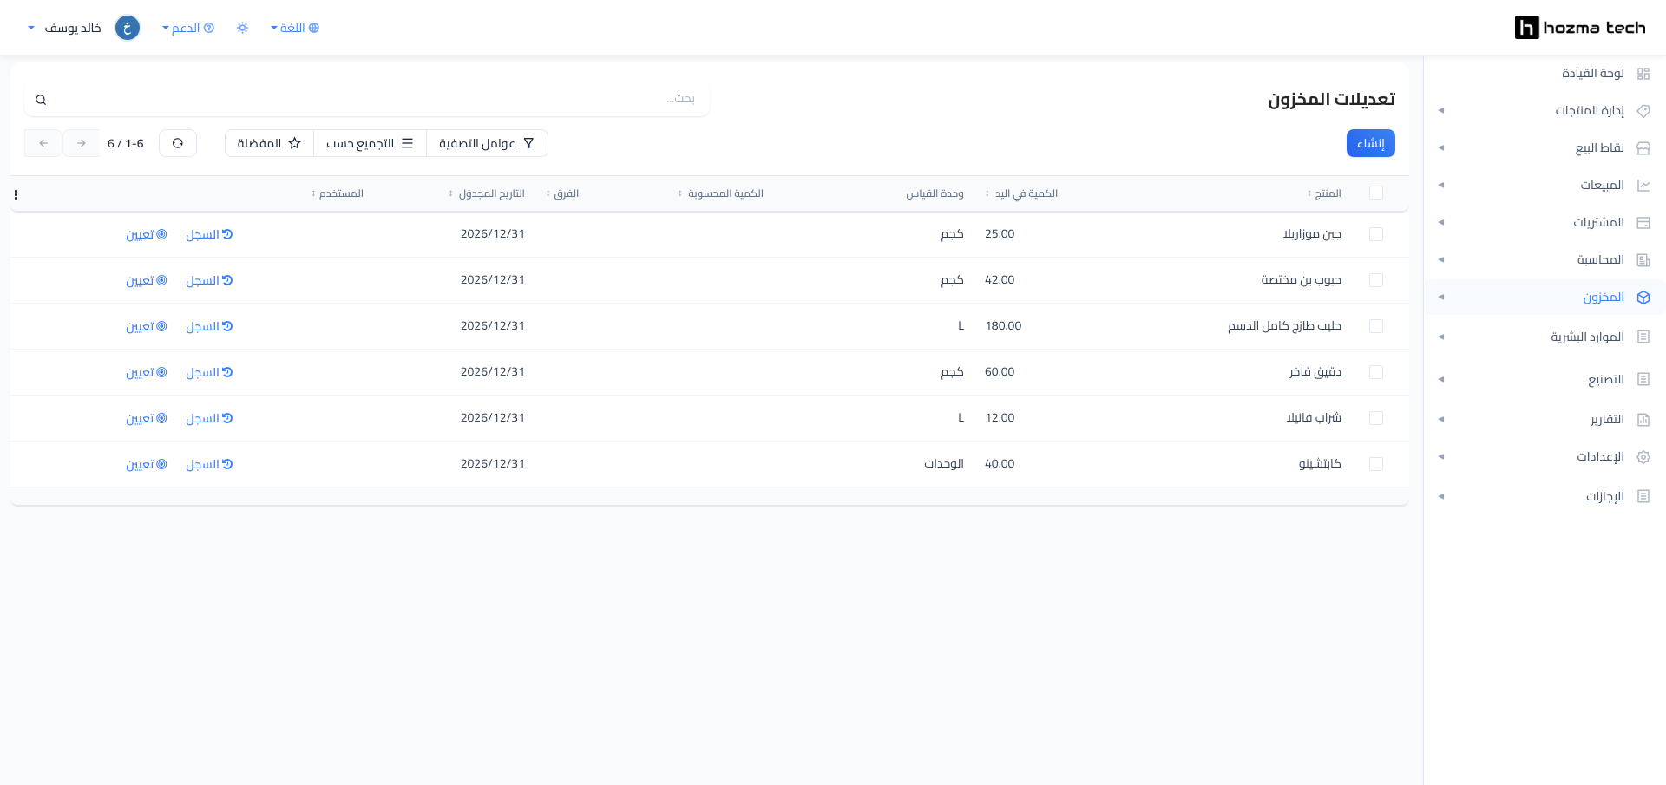Click the خ user avatar
Viewport: 1666px width, 785px height.
point(128,28)
